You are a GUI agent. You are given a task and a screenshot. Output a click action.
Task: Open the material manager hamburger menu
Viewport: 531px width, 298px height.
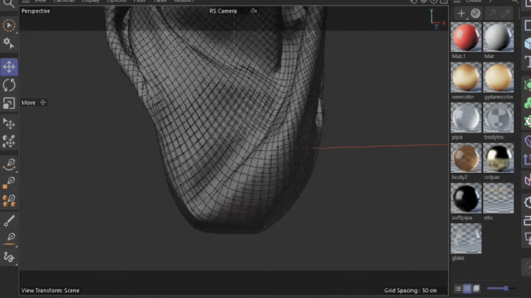tap(457, 1)
